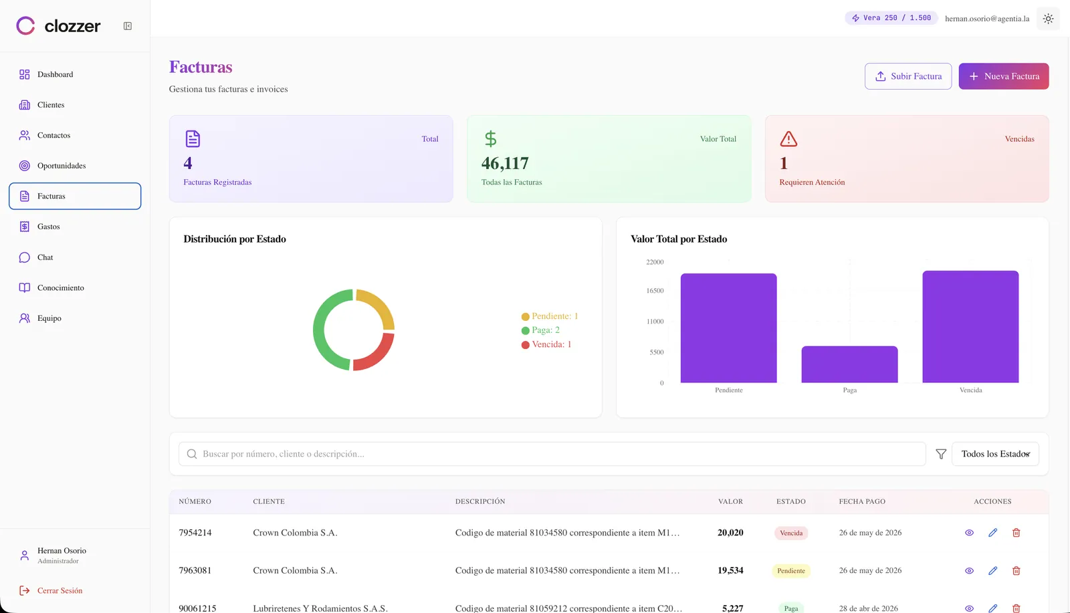
Task: Edit invoice 7963081 with pencil icon
Action: coord(992,571)
